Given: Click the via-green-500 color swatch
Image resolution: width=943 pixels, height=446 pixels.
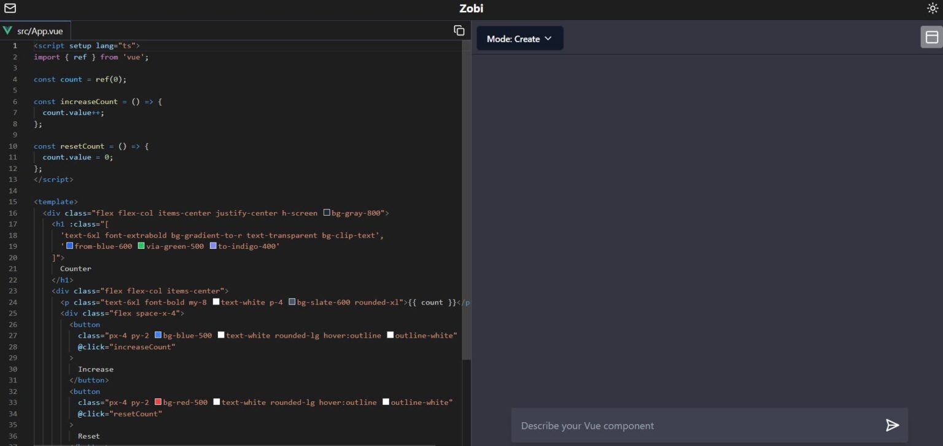Looking at the screenshot, I should 141,246.
